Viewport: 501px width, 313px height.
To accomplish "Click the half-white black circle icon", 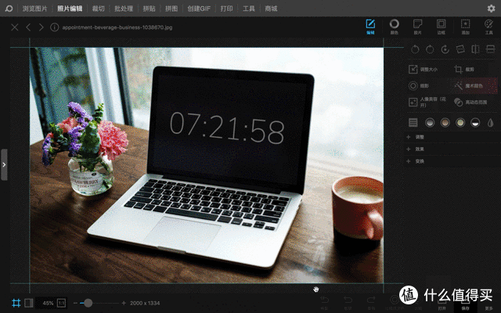I will pyautogui.click(x=475, y=122).
